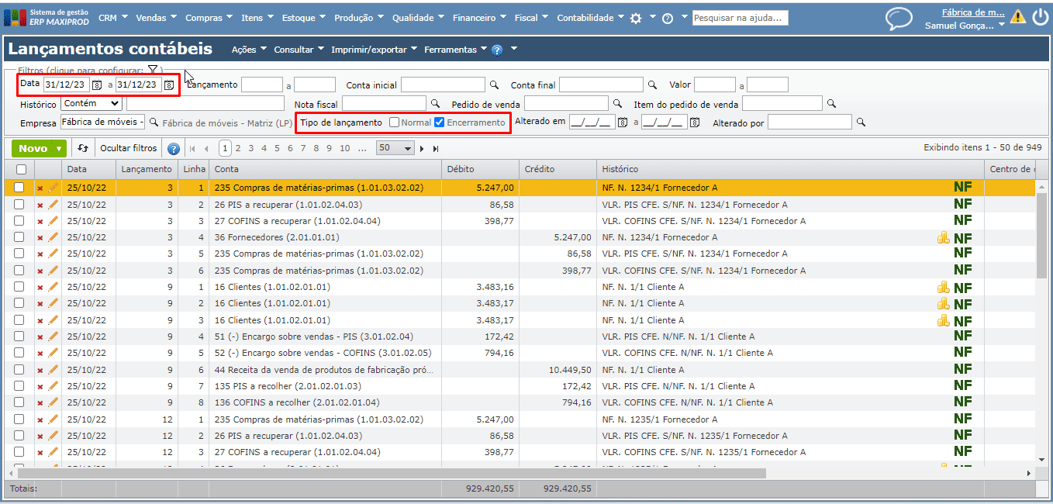This screenshot has width=1053, height=504.
Task: Click Ocultar filtros button
Action: pyautogui.click(x=129, y=148)
